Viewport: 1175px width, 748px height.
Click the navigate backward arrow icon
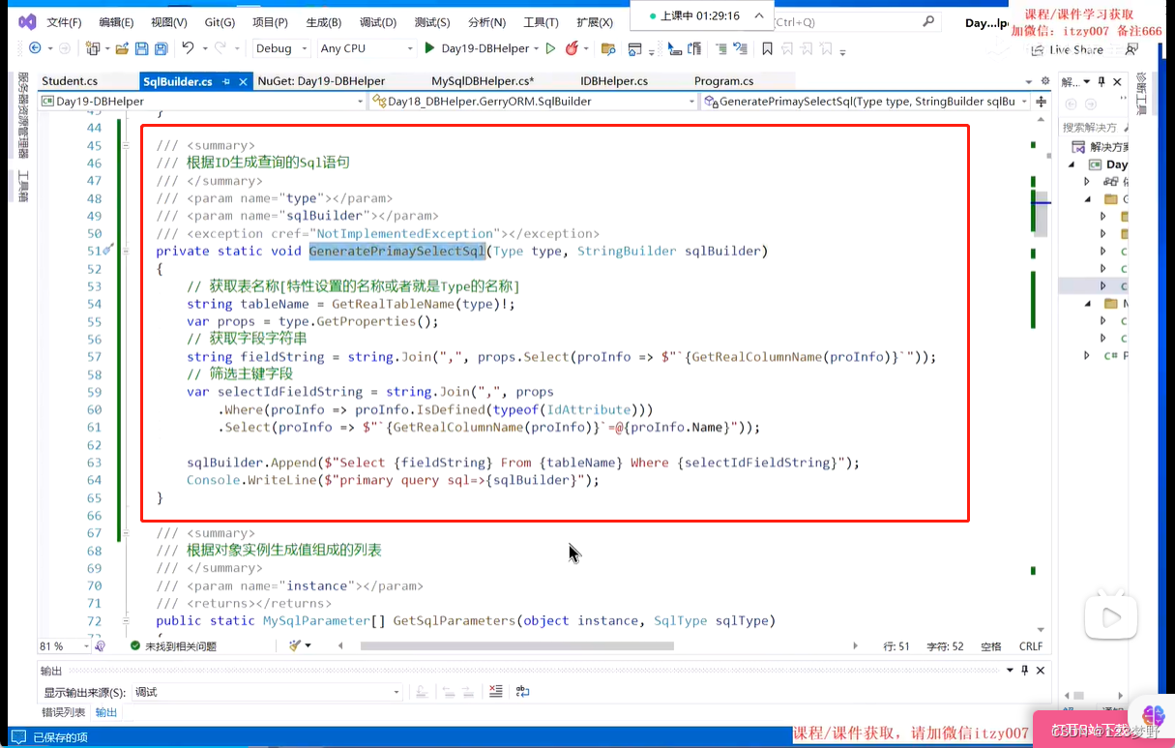coord(36,50)
